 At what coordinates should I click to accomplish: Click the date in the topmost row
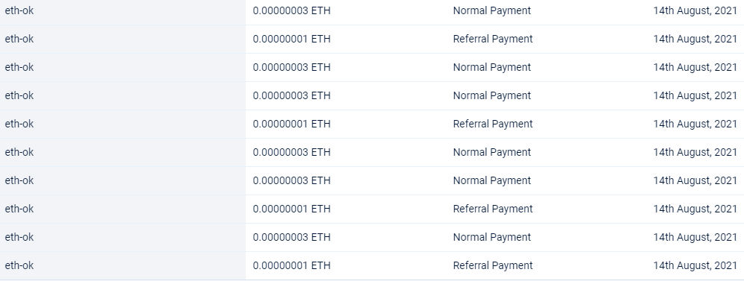695,10
